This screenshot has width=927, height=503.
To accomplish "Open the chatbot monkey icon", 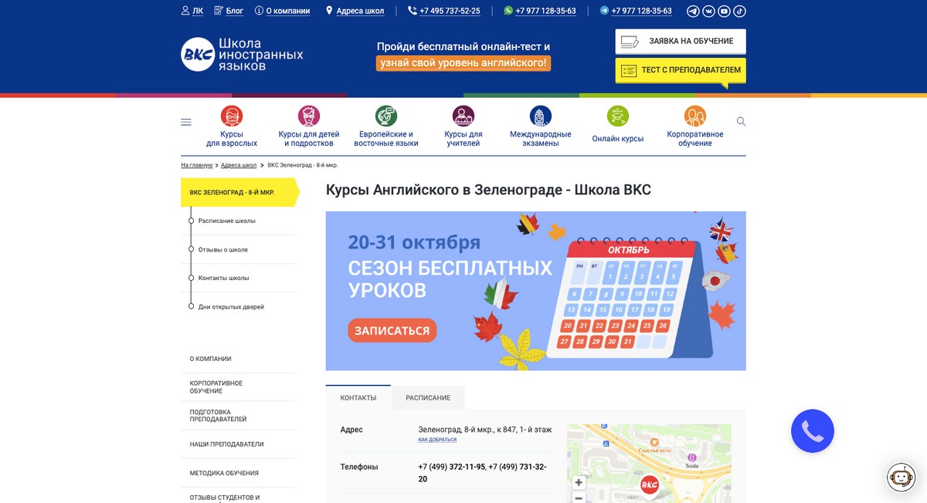I will (x=901, y=478).
